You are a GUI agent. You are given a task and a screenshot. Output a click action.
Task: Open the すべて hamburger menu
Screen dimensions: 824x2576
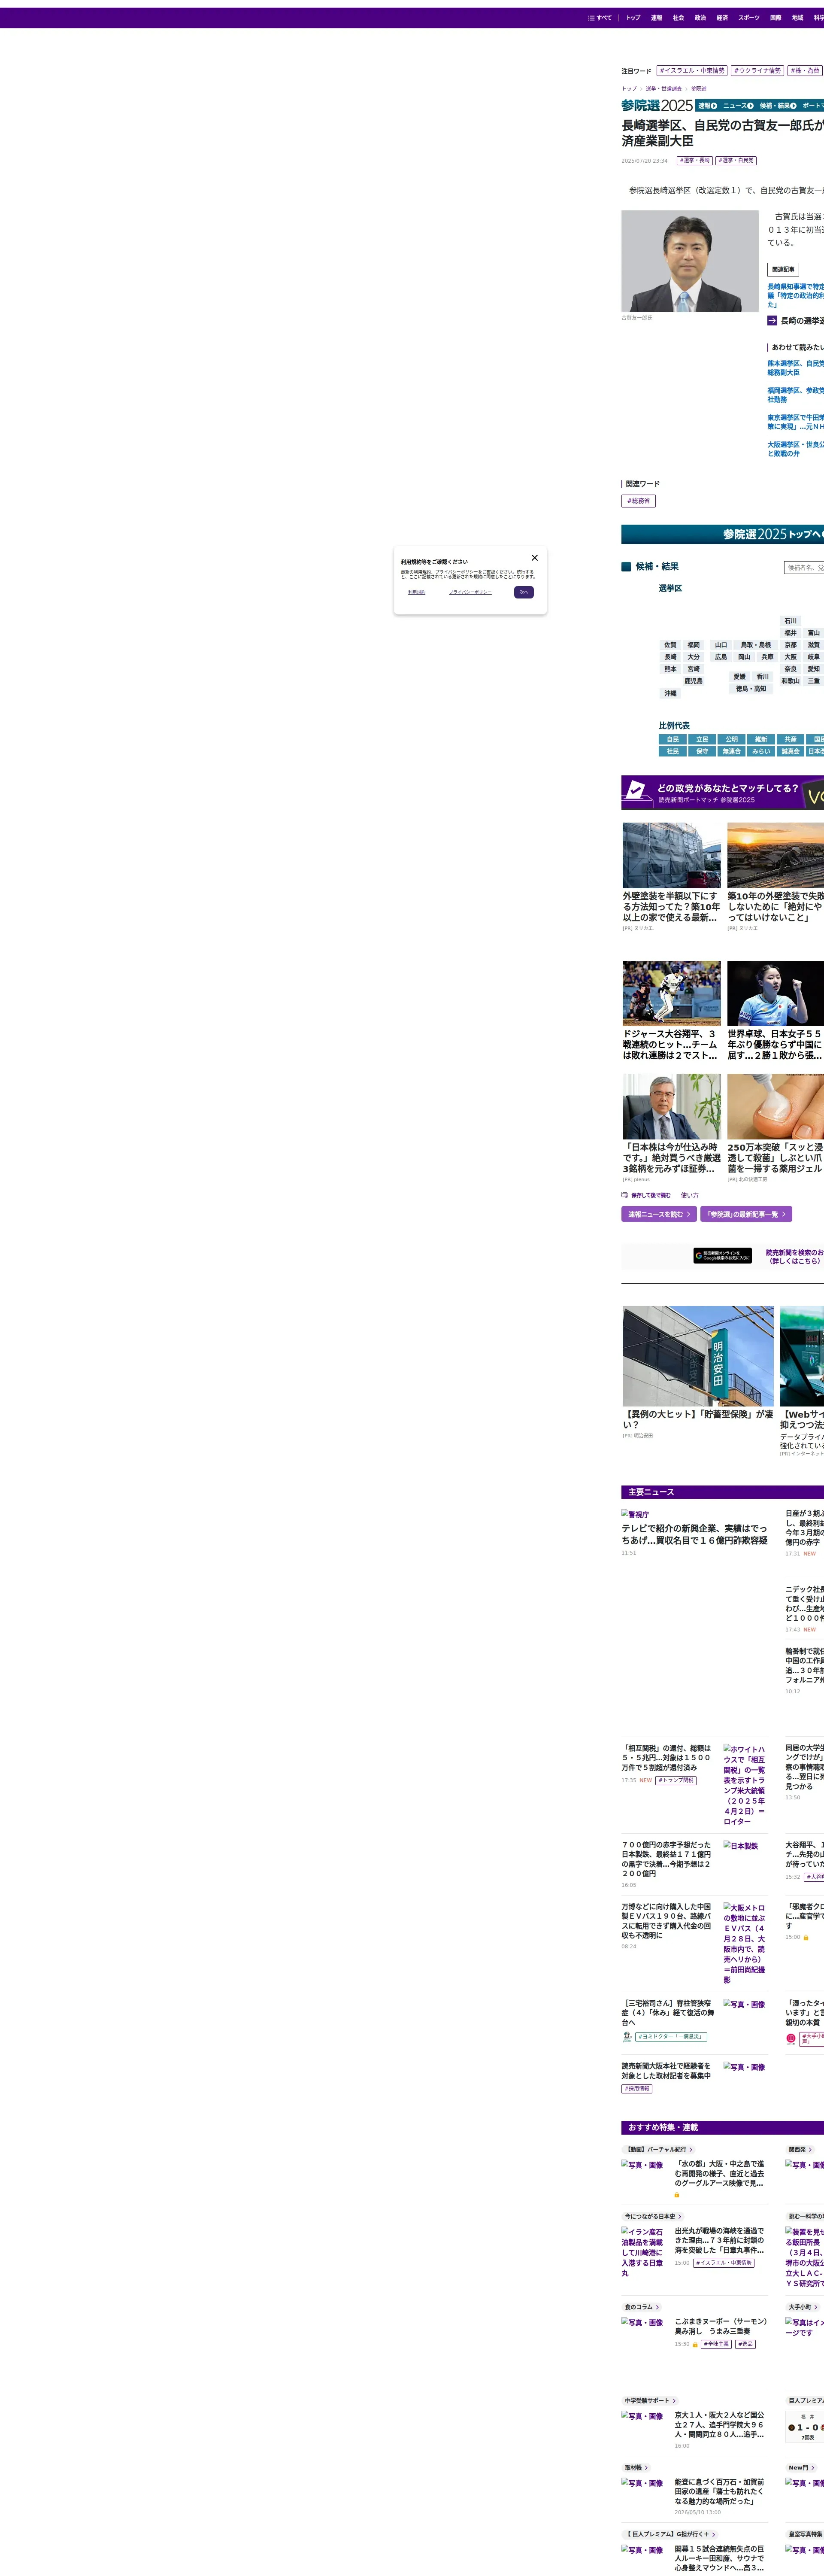point(600,18)
